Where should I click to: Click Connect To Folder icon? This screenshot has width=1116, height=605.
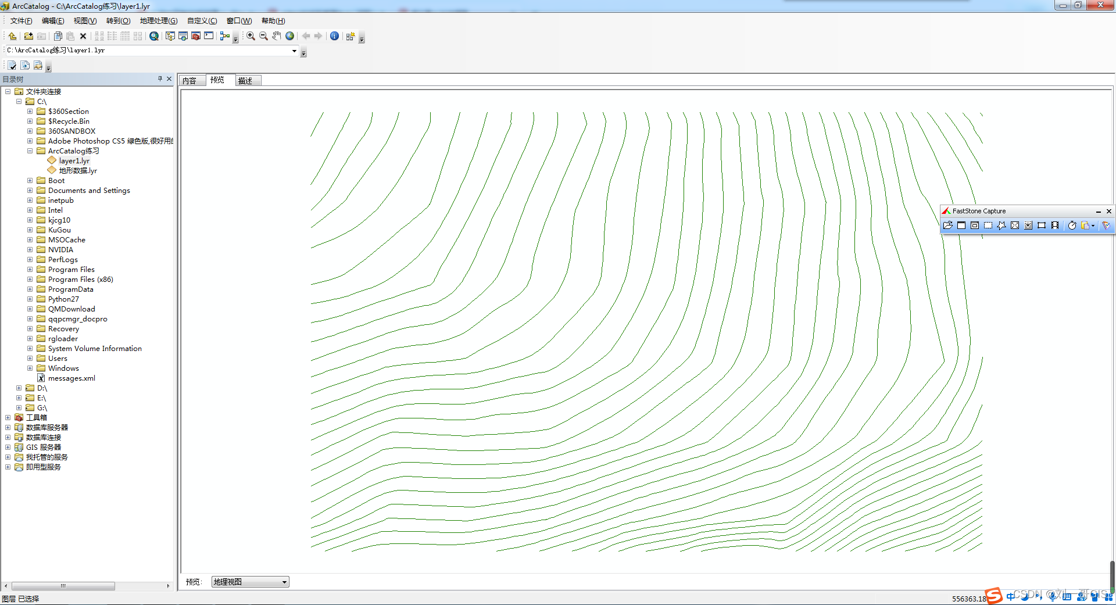tap(28, 36)
